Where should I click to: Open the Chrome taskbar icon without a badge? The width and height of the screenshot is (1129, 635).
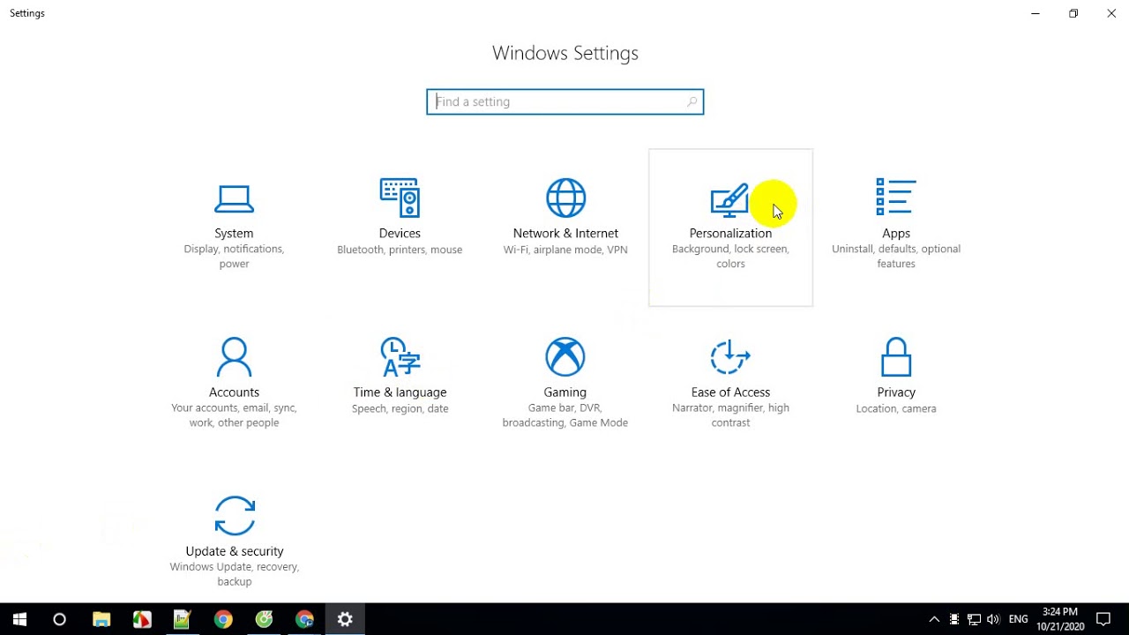pos(223,619)
